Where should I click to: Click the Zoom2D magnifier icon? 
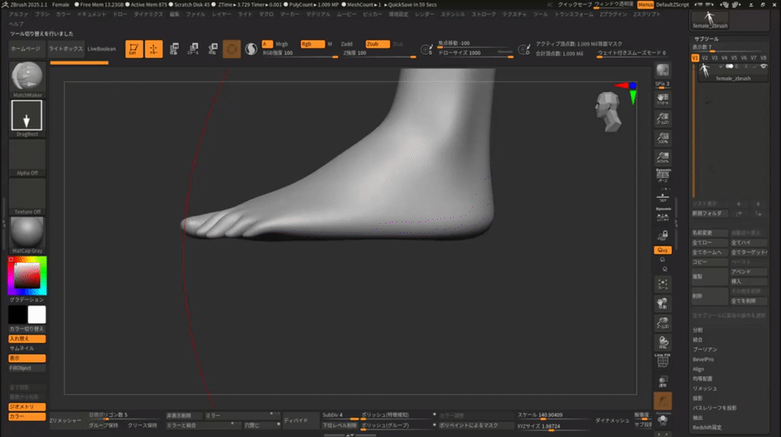(662, 119)
